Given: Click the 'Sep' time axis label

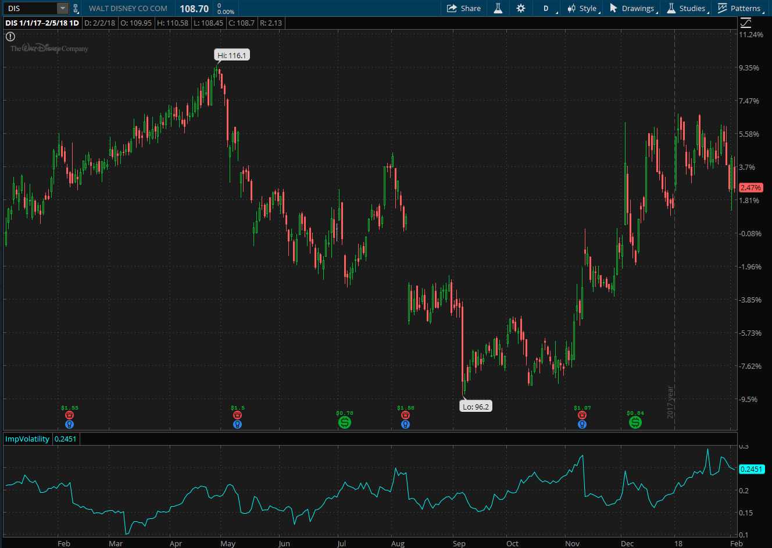Looking at the screenshot, I should click(x=459, y=543).
